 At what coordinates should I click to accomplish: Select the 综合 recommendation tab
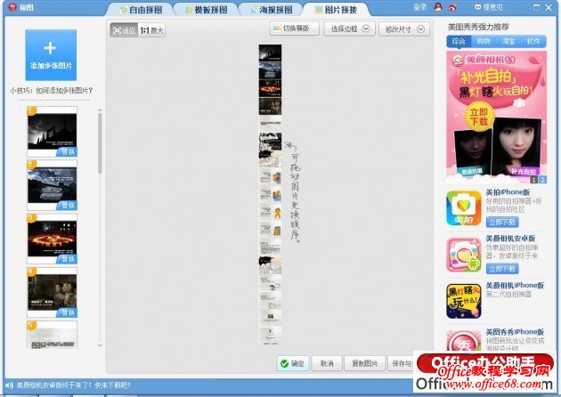(459, 41)
